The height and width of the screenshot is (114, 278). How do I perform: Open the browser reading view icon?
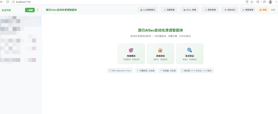click(x=247, y=2)
